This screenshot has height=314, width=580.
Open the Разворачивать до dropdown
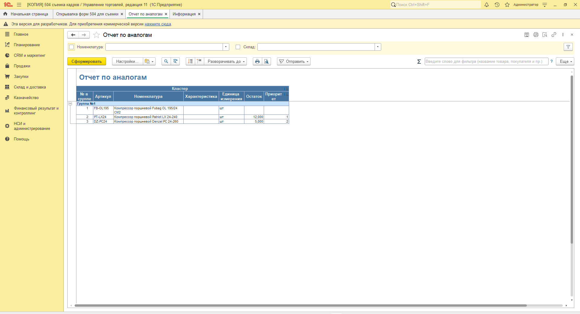[226, 61]
